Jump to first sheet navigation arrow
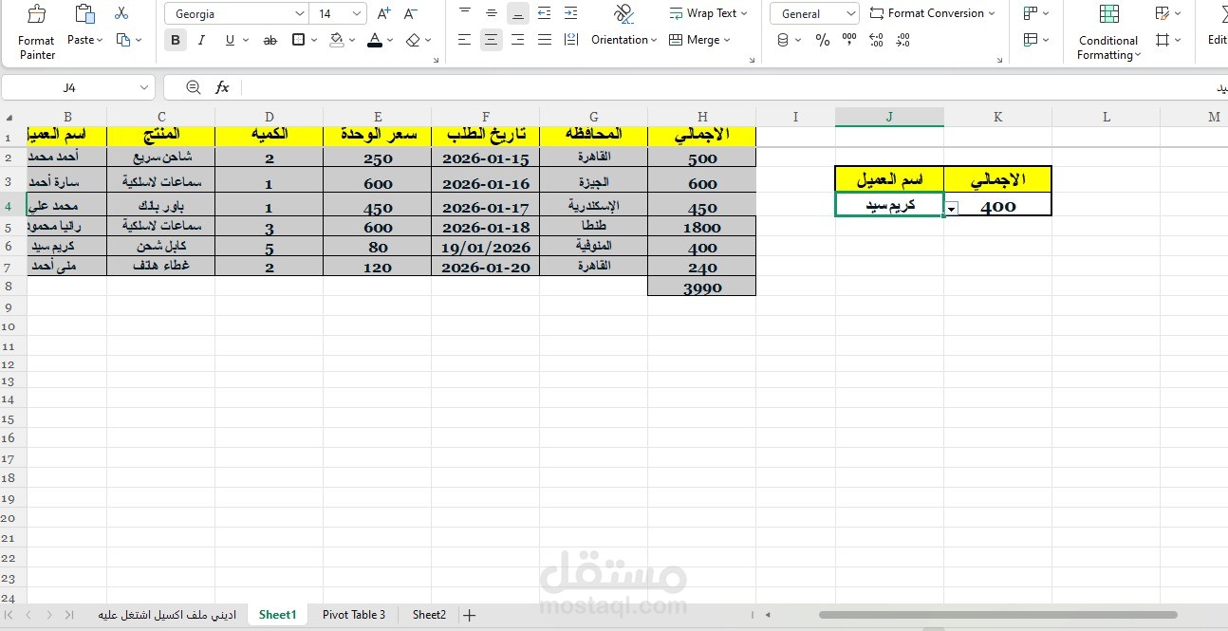Viewport: 1228px width, 631px height. [x=10, y=615]
